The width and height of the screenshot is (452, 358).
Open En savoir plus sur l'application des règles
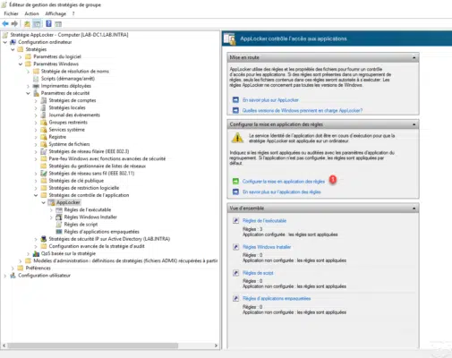(282, 192)
